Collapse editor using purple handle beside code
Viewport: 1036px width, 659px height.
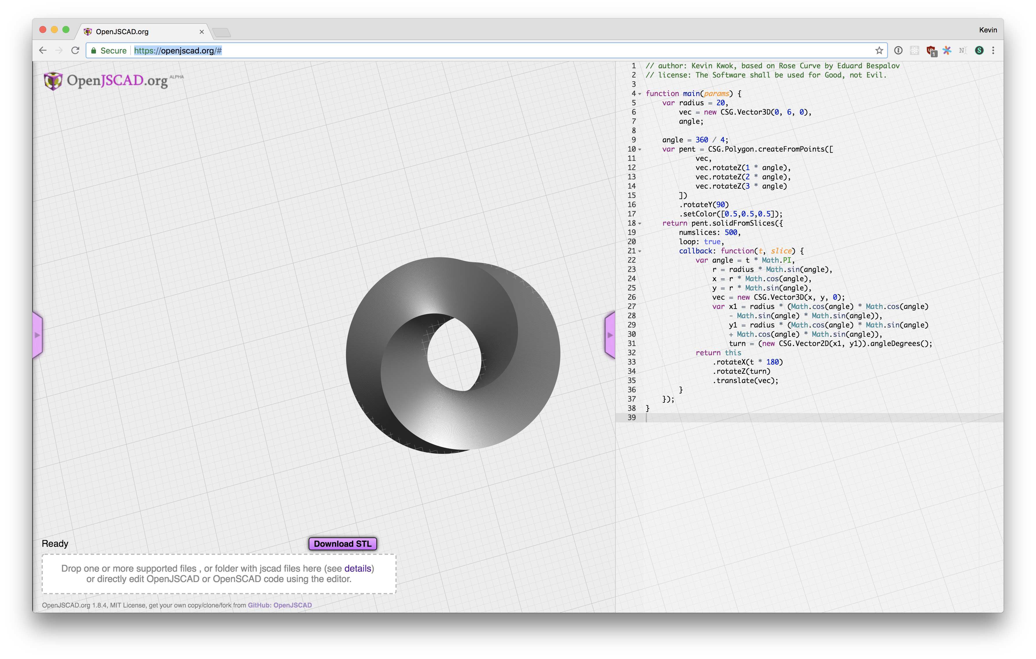(610, 335)
